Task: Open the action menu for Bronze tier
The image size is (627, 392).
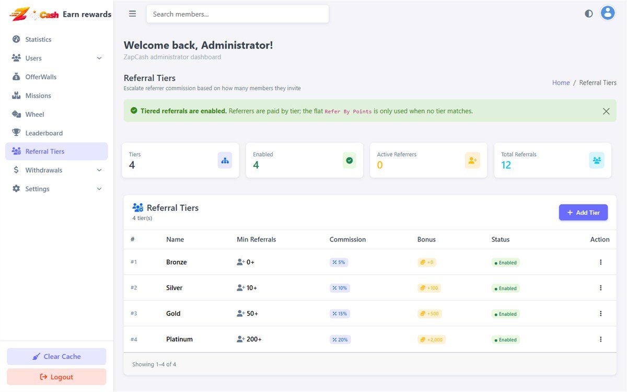Action: click(601, 262)
